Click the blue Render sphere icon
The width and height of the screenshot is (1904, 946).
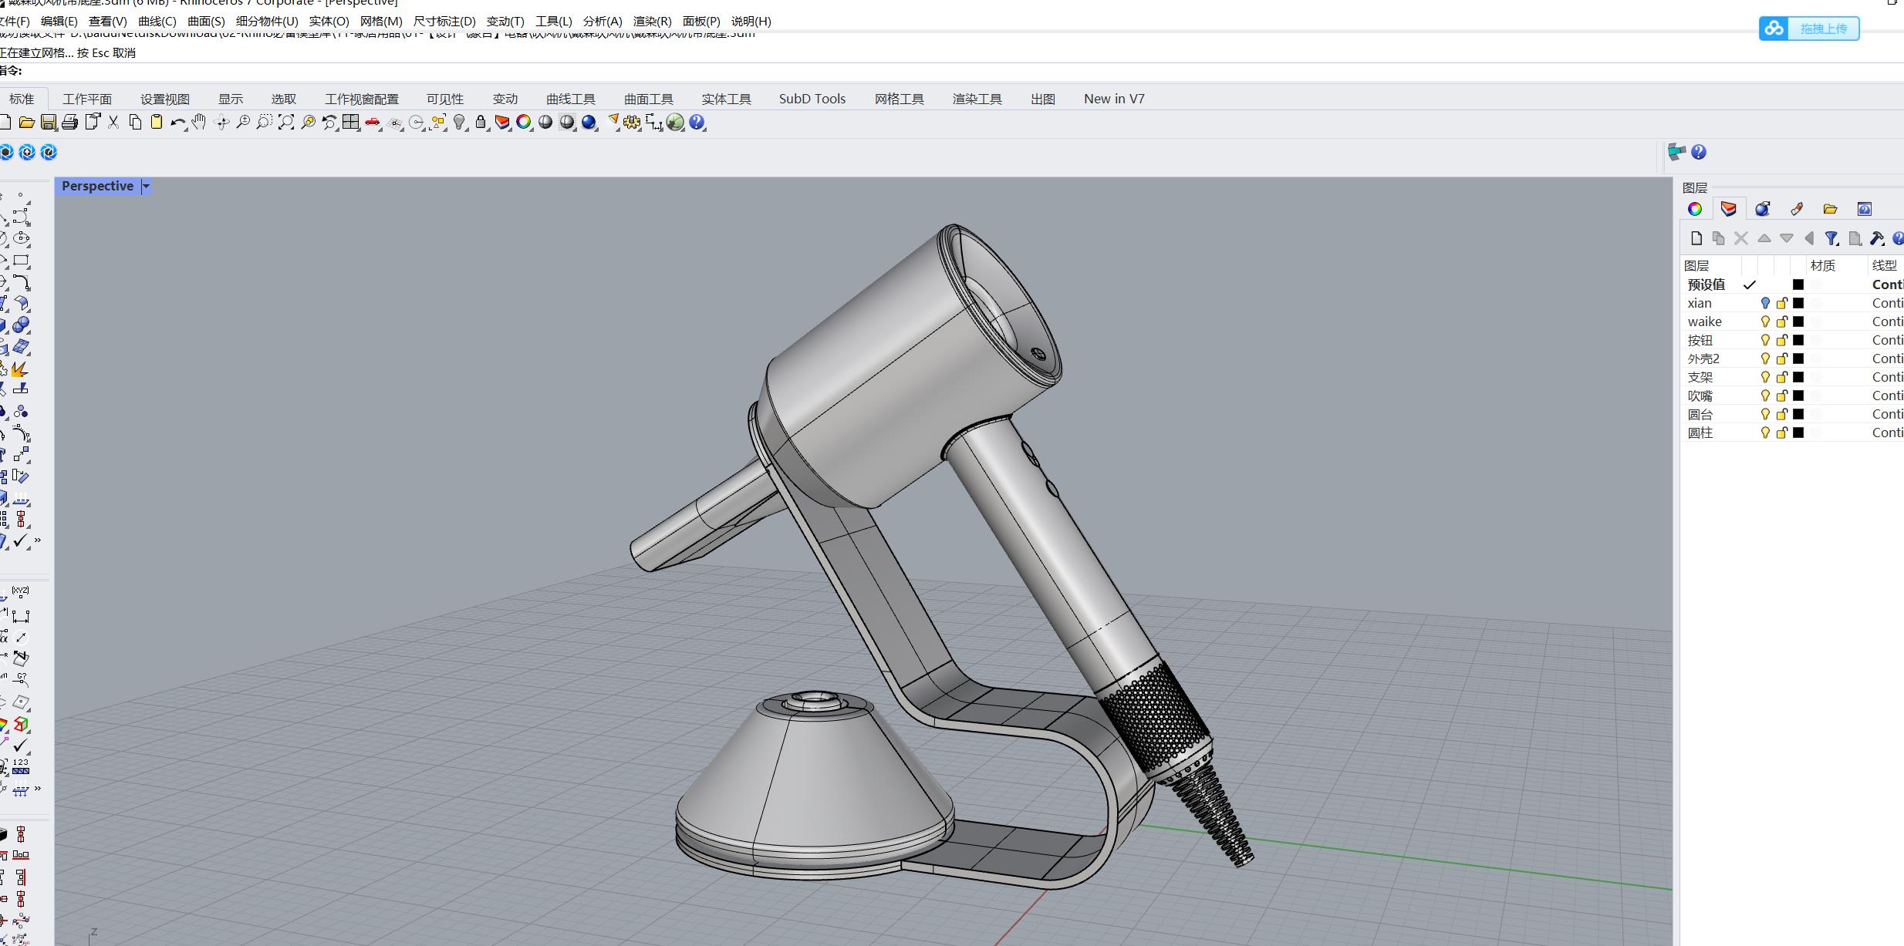[589, 123]
